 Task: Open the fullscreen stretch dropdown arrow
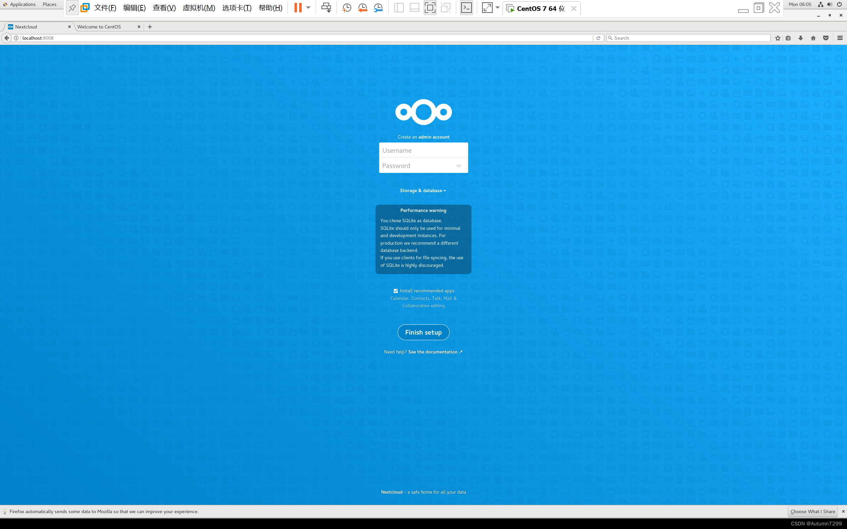(x=497, y=8)
